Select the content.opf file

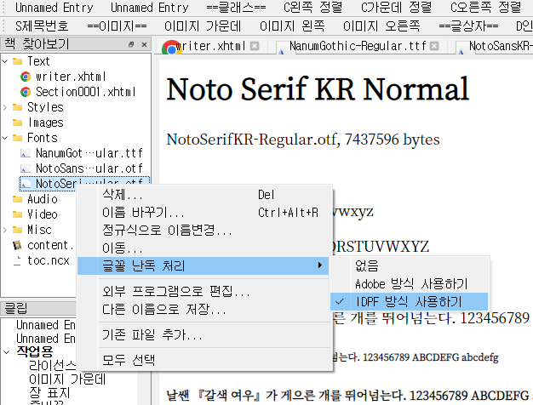tap(50, 245)
